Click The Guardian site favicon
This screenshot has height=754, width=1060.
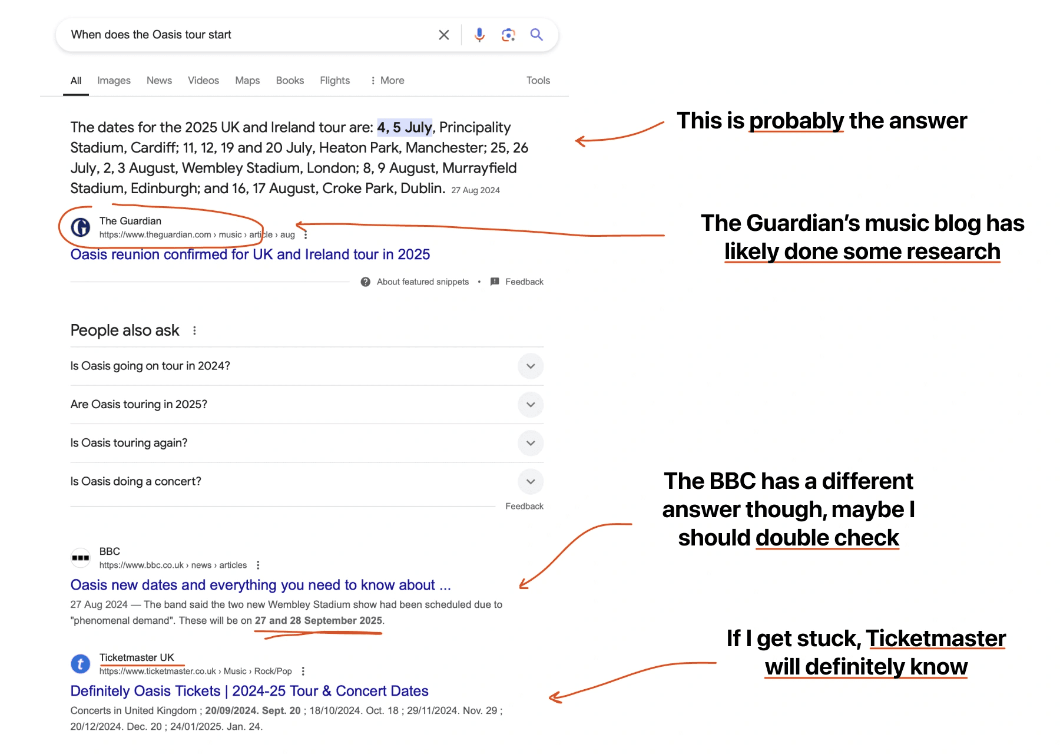coord(81,227)
